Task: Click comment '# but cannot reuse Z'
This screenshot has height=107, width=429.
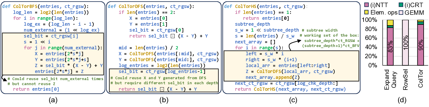Action: tap(32, 84)
